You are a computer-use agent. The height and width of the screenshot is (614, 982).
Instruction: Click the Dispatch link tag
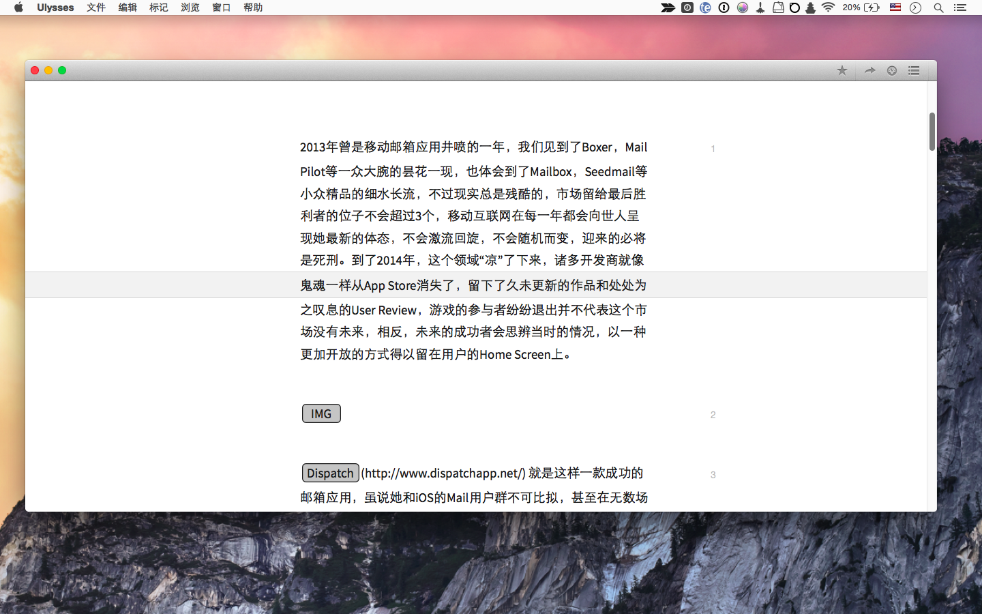point(330,473)
